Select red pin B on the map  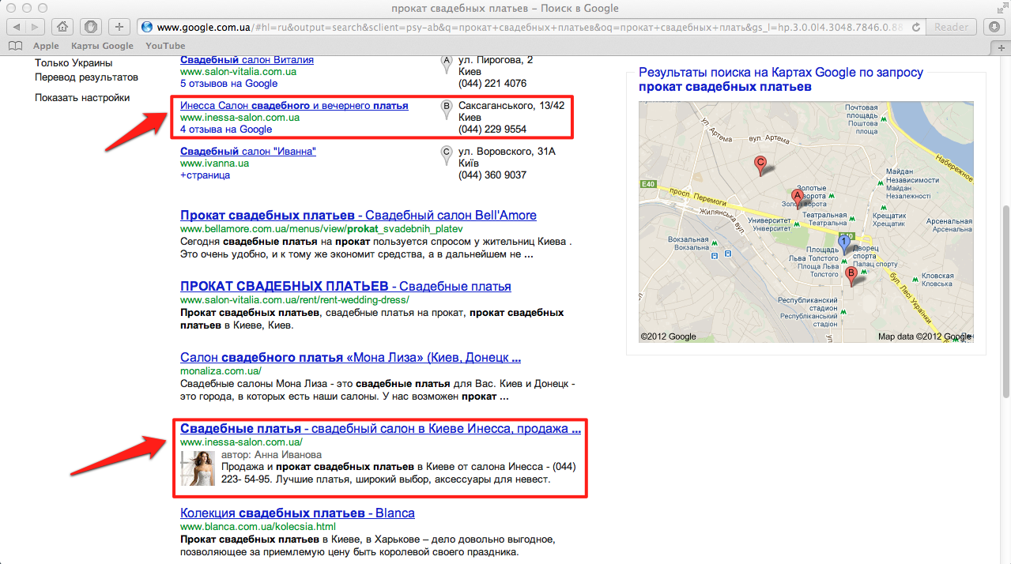coord(851,275)
